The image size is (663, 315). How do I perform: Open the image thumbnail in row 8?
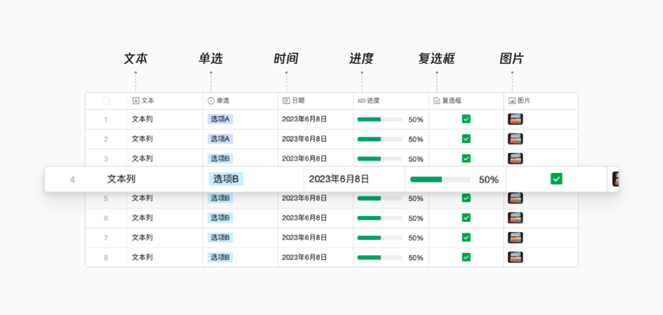coord(515,257)
